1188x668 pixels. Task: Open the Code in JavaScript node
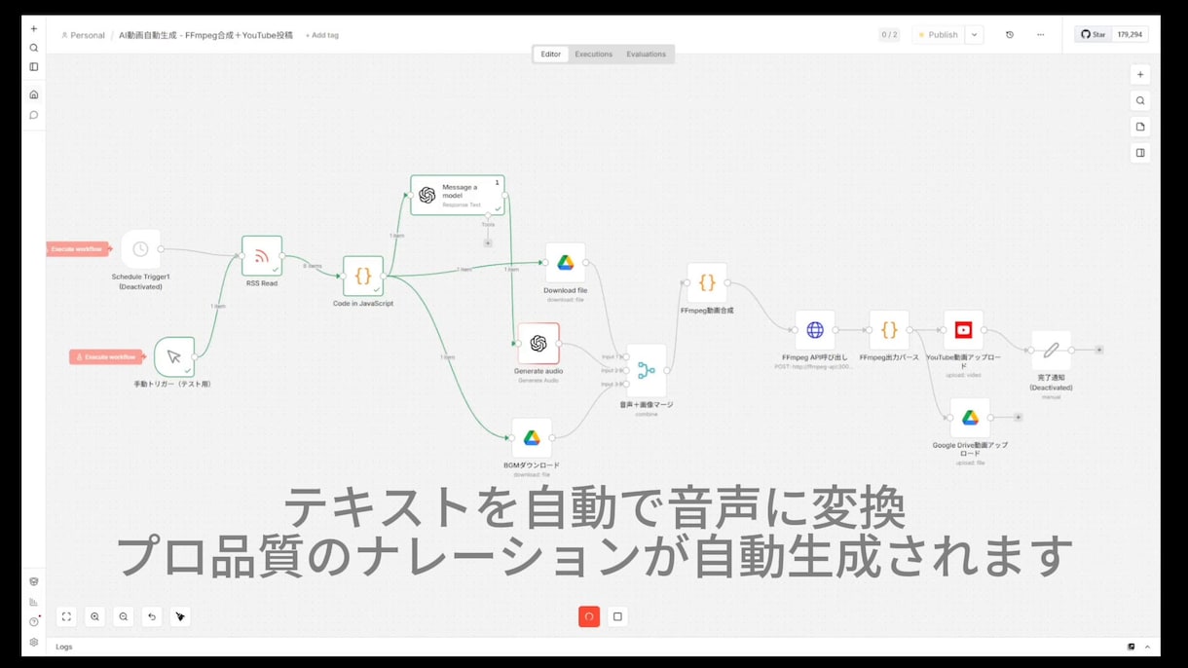[363, 276]
